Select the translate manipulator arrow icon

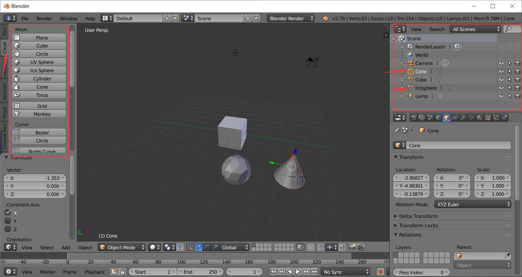(x=198, y=247)
